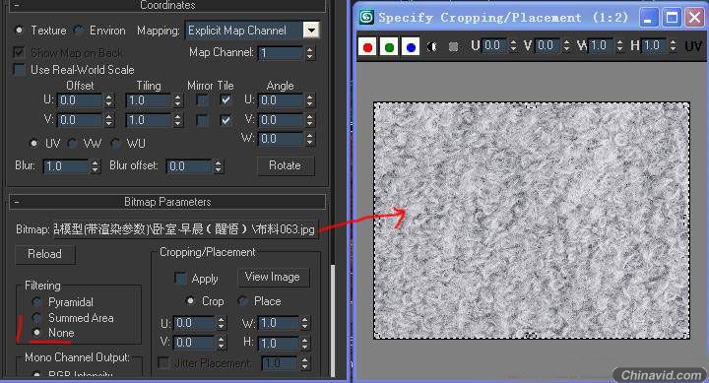
Task: Click the Reload button
Action: coord(44,254)
